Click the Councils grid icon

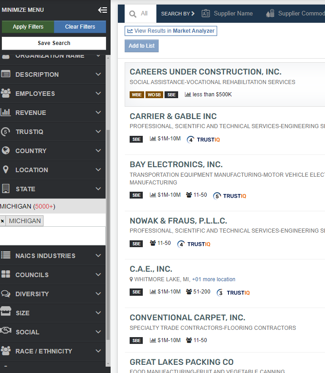6,274
